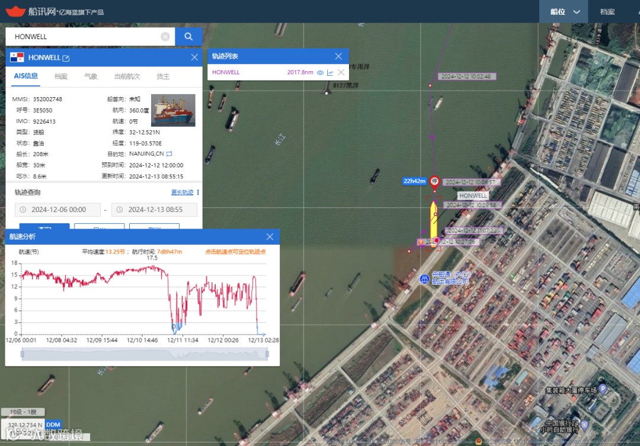Click the 17.5 peak point on speed chart
This screenshot has height=446, width=640.
152,266
